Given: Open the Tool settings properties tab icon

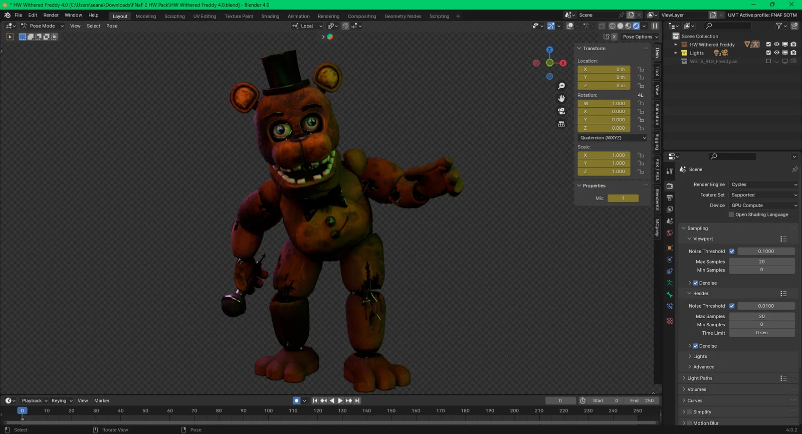Looking at the screenshot, I should tap(670, 171).
